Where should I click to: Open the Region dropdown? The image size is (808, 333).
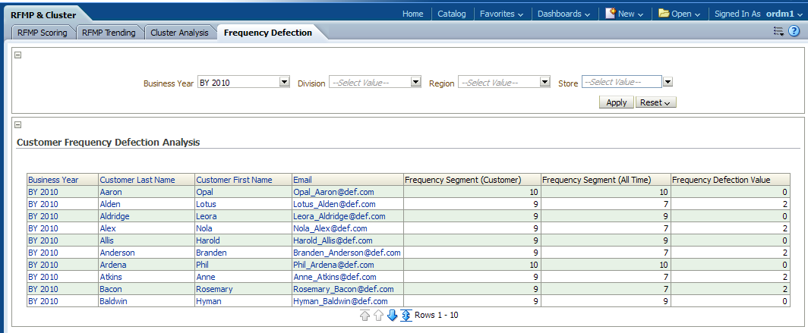pos(544,83)
